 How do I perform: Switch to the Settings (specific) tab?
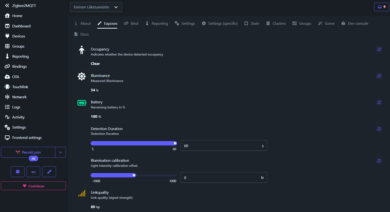click(x=219, y=23)
